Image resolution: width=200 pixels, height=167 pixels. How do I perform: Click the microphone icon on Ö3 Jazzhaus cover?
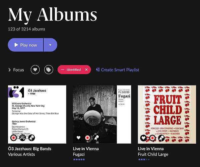[x=32, y=138]
